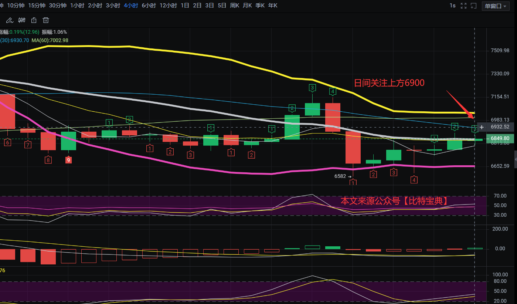This screenshot has height=304, width=517.
Task: Open the 单窗口 layout dropdown
Action: pos(495,6)
